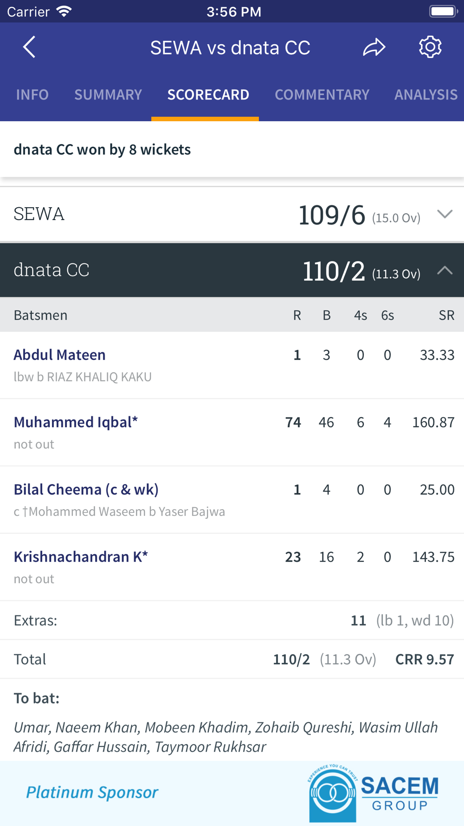The width and height of the screenshot is (464, 826).
Task: Open Abdul Mateen player profile
Action: click(59, 355)
